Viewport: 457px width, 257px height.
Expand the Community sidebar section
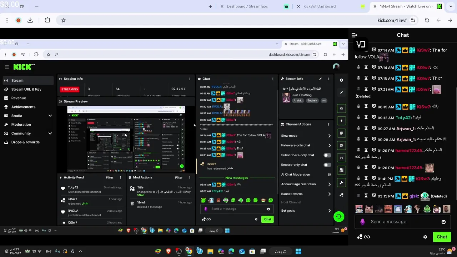50,133
